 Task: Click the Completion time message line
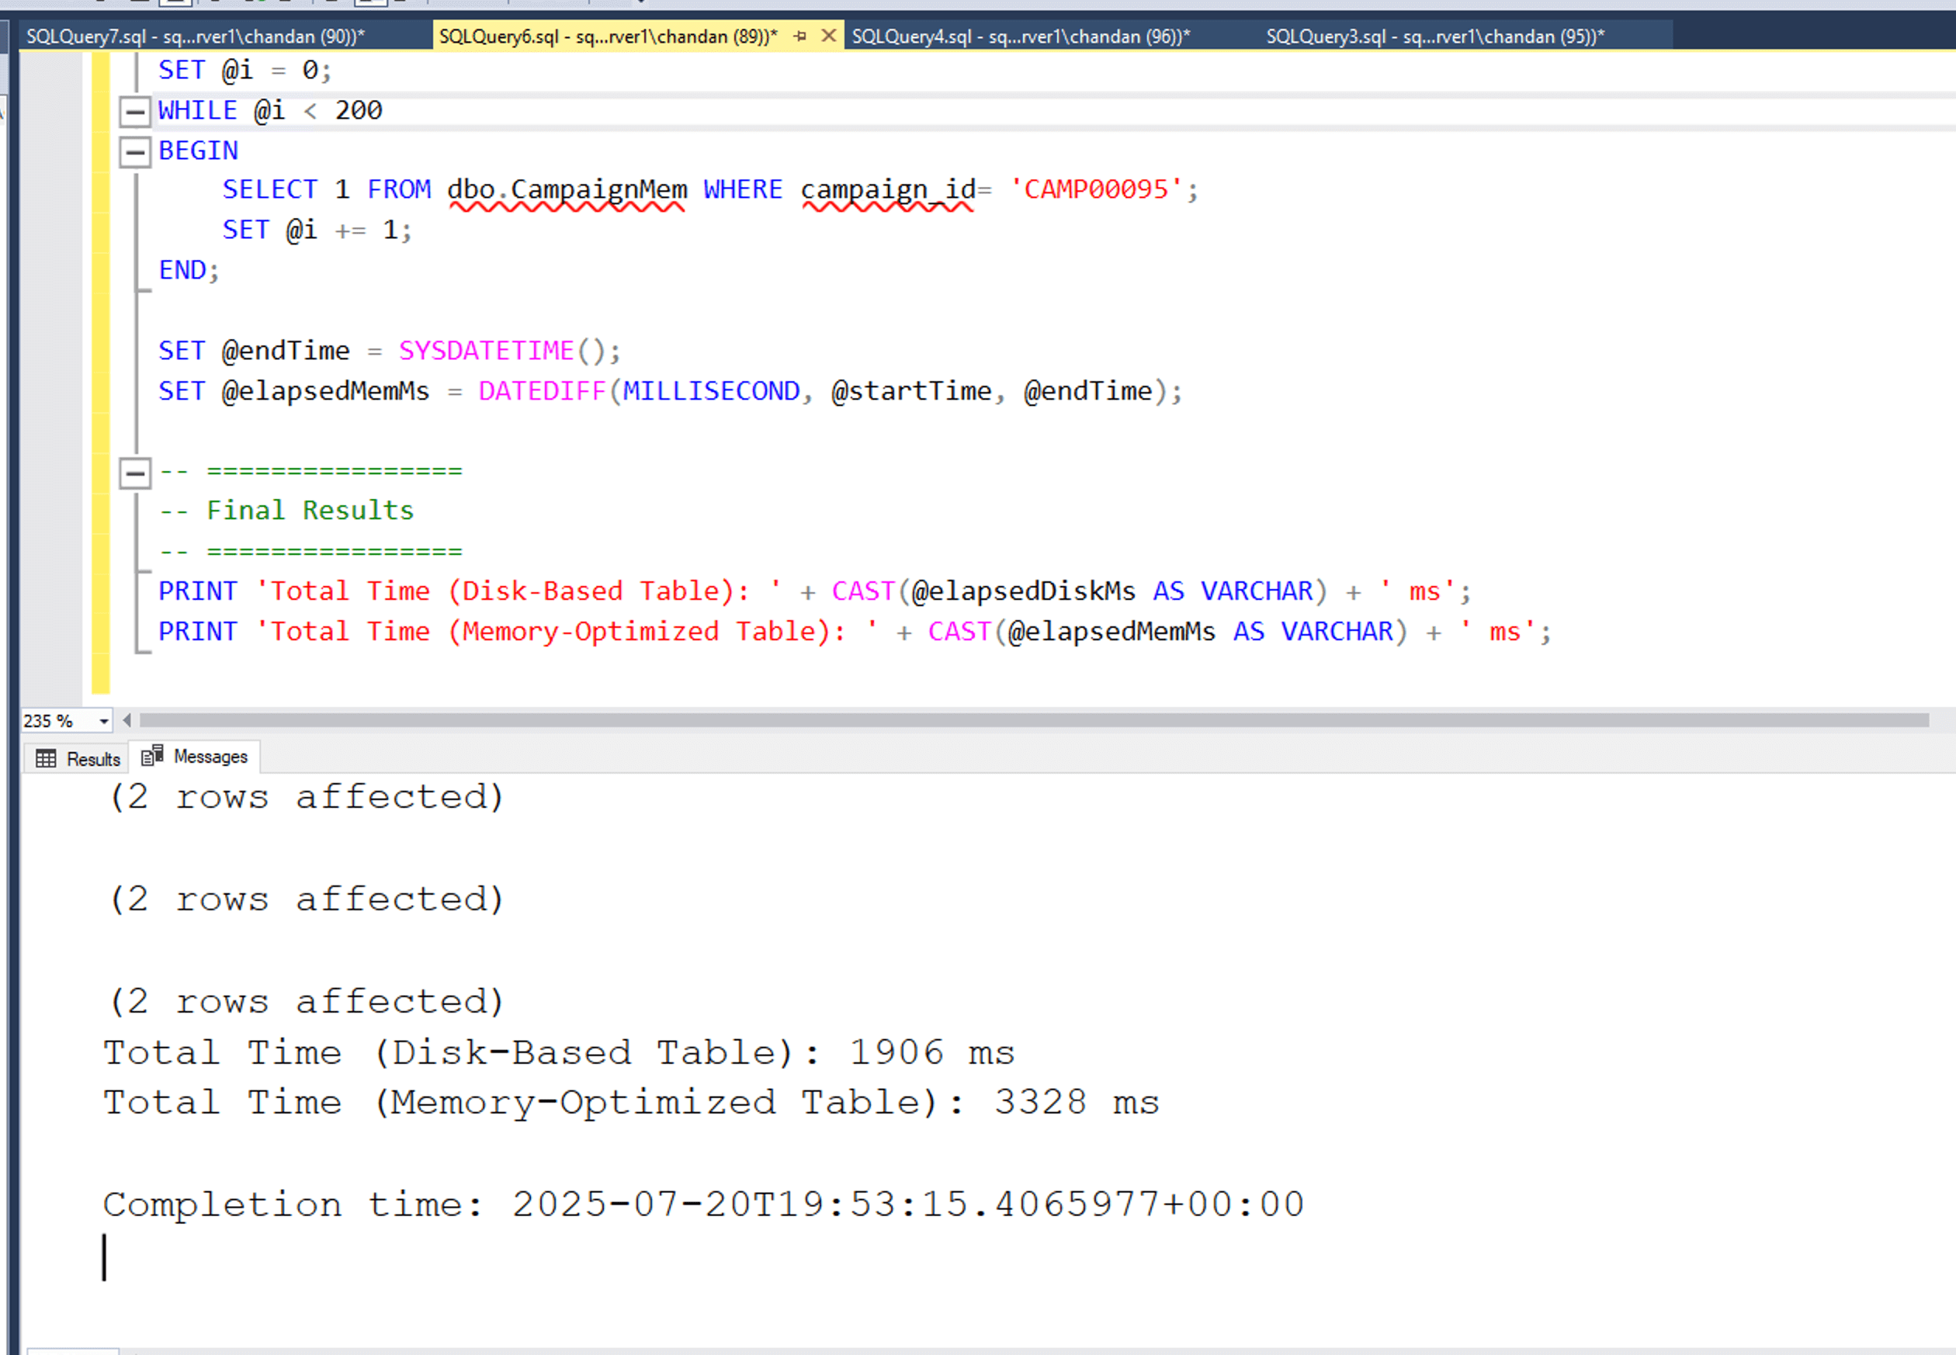tap(703, 1204)
